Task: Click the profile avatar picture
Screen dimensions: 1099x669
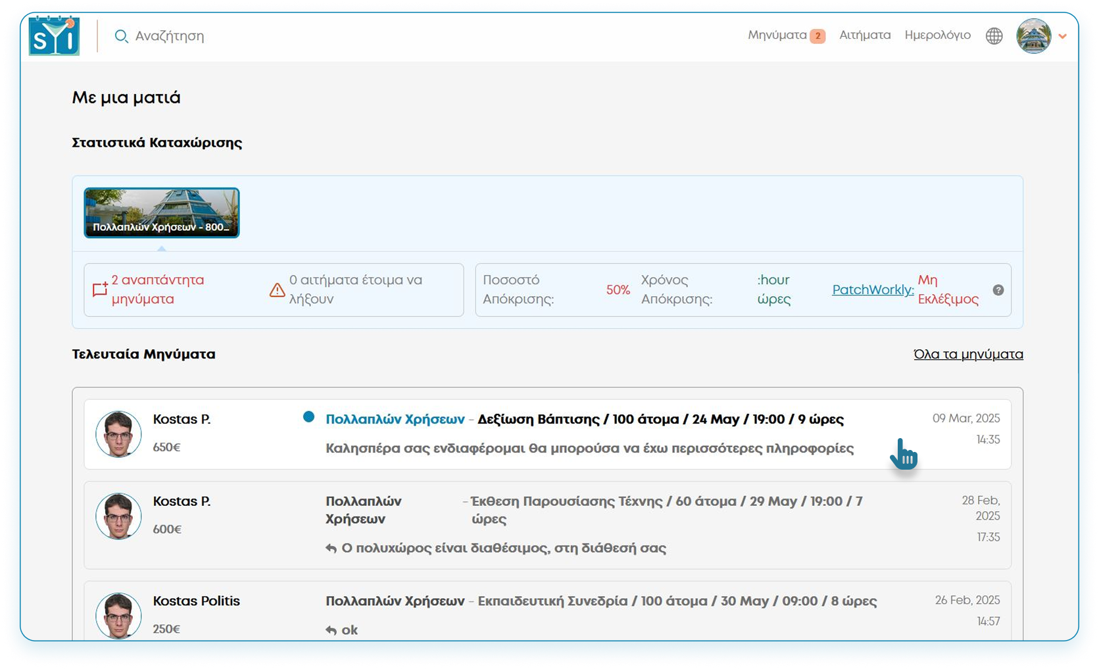Action: coord(1033,36)
